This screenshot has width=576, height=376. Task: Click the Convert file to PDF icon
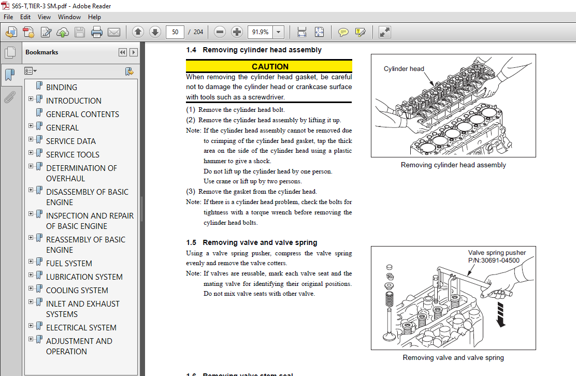click(x=28, y=32)
